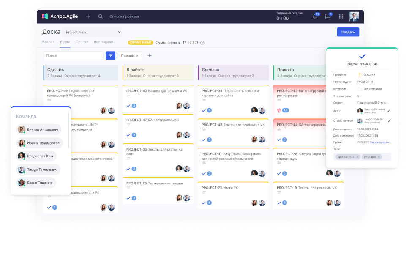Open the Все задачи tab
Screen dimensions: 409x260
[x=103, y=42]
